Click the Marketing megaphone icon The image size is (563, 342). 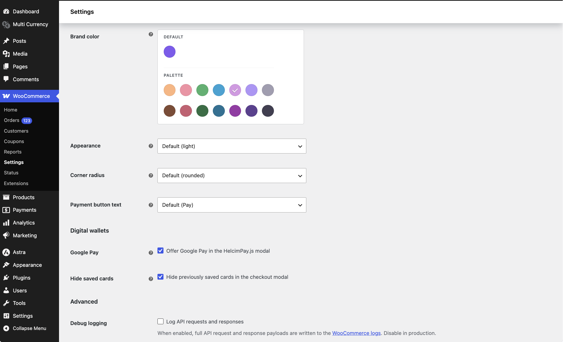click(6, 235)
